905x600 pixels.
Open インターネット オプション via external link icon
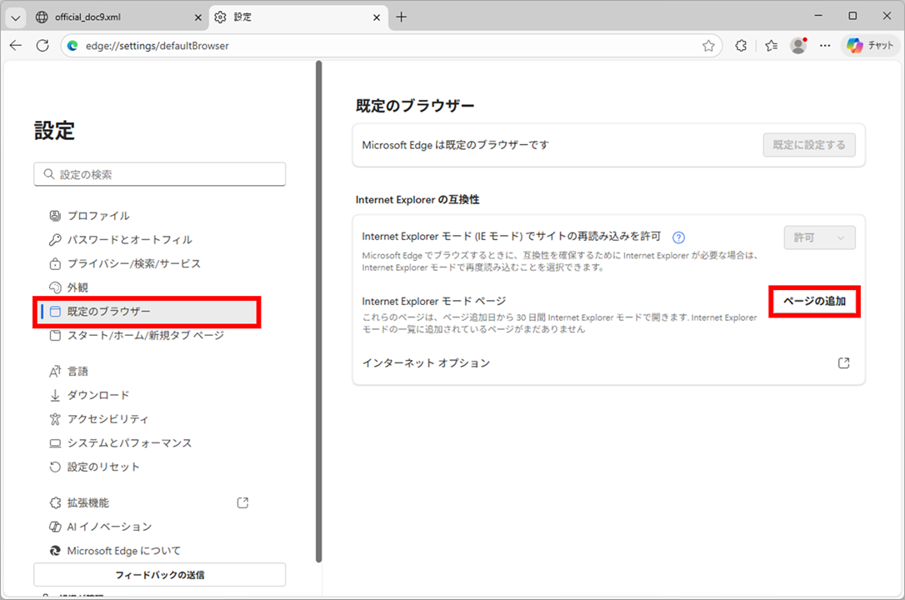click(x=844, y=362)
